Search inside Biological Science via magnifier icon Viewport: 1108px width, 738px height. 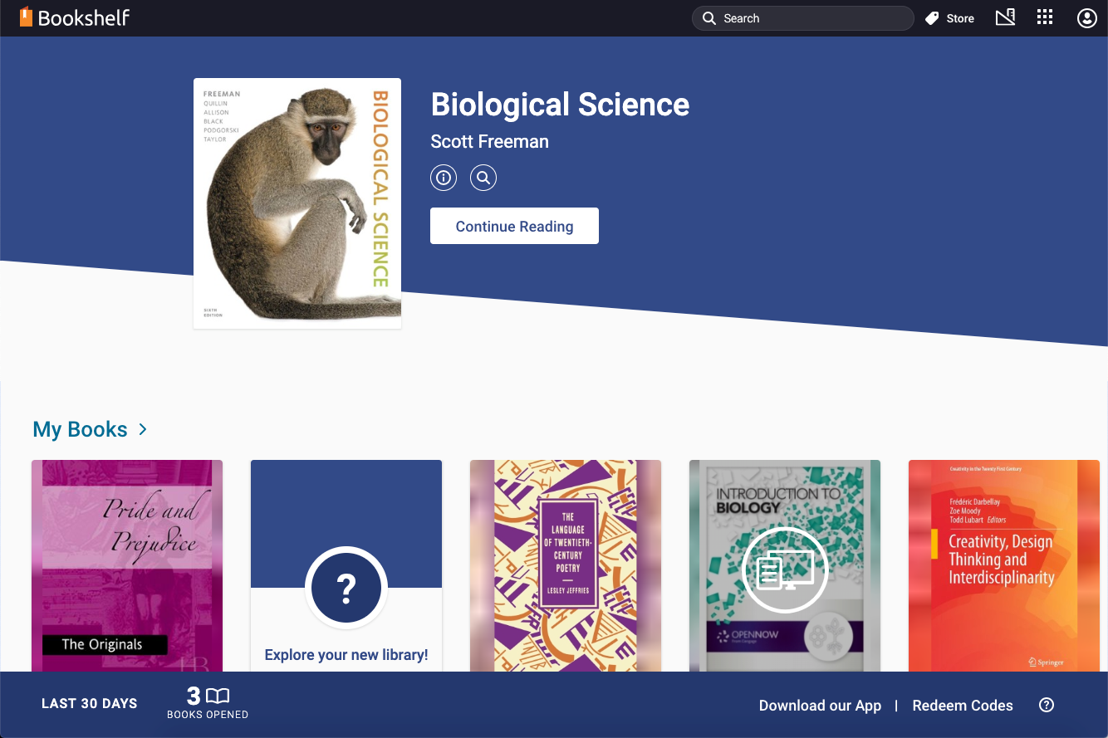pyautogui.click(x=483, y=177)
